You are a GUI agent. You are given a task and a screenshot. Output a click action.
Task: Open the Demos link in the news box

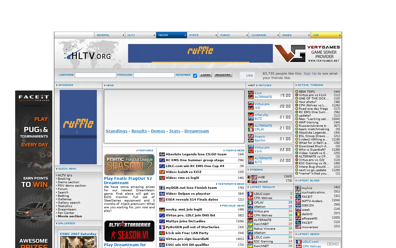coord(158,131)
